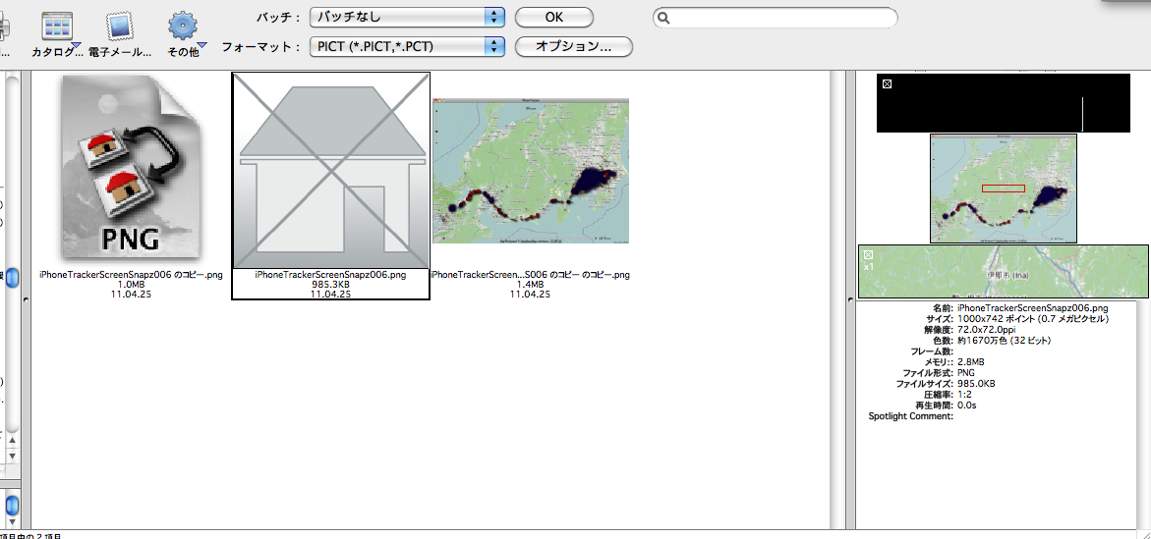Open the Batch (バッチ) dropdown
1151x539 pixels.
(407, 17)
